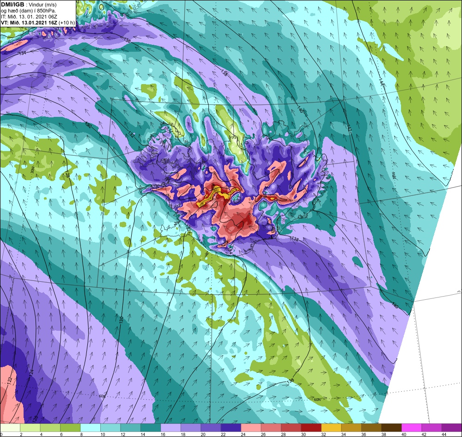Select the yellow swatch between 32 and 34

pos(331,428)
